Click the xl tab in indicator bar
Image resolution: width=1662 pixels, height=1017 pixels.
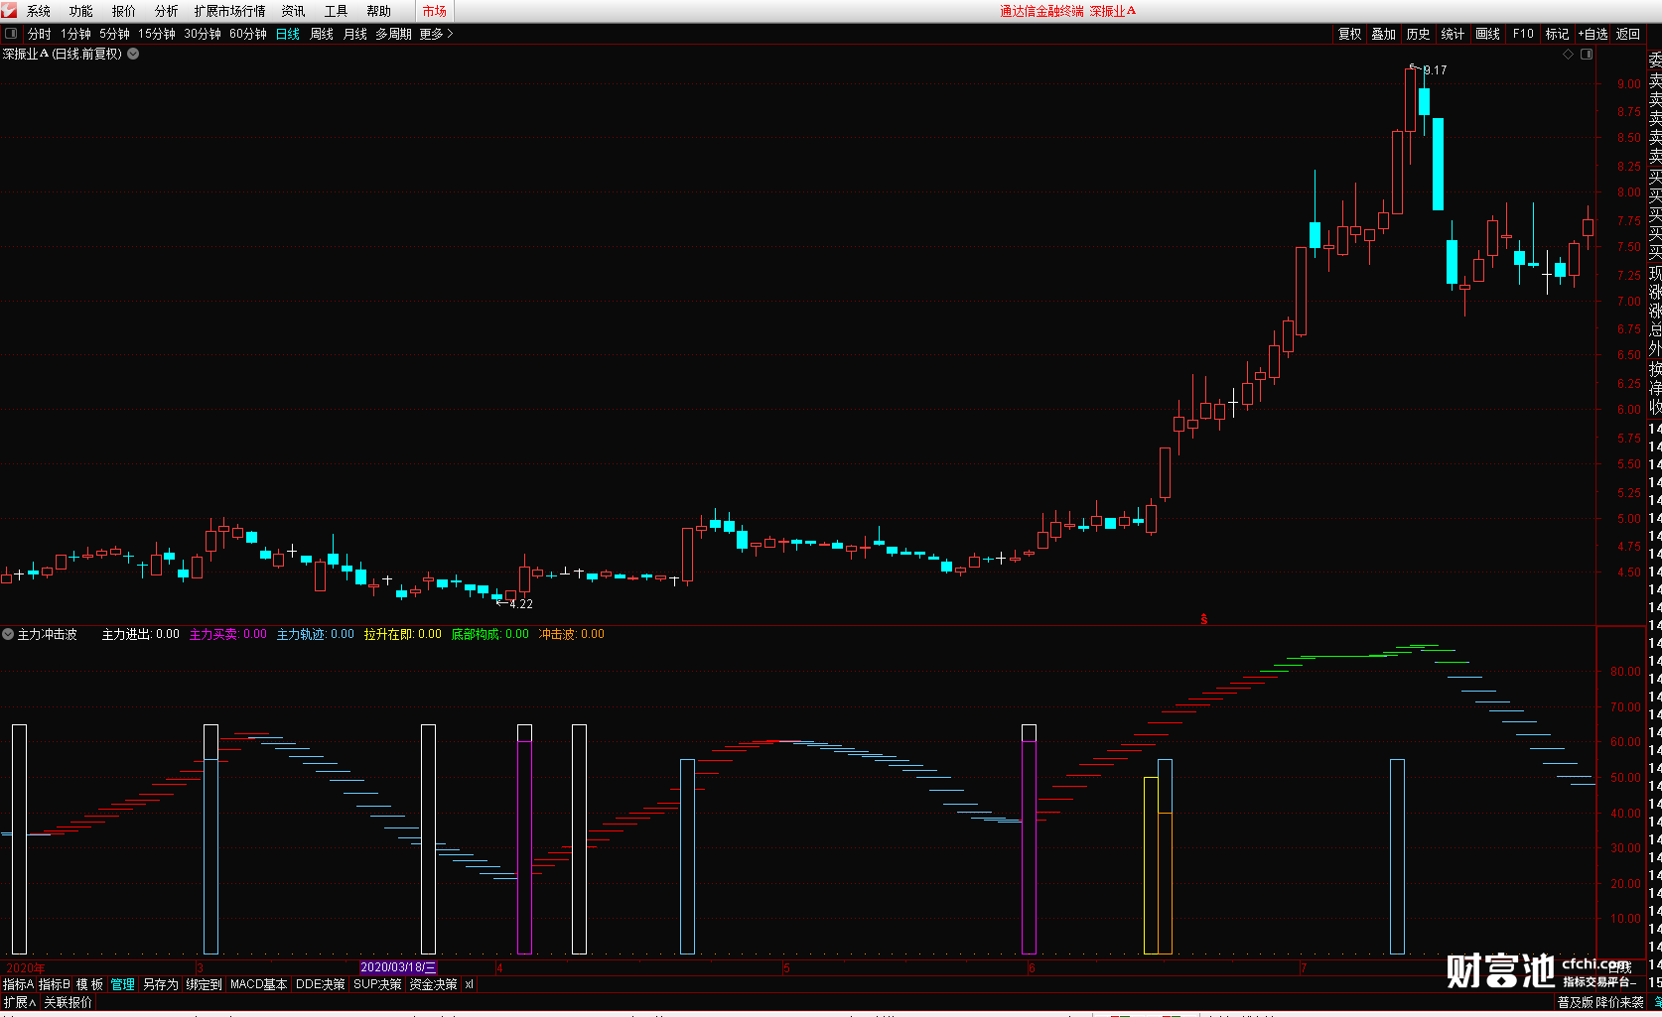pos(470,984)
